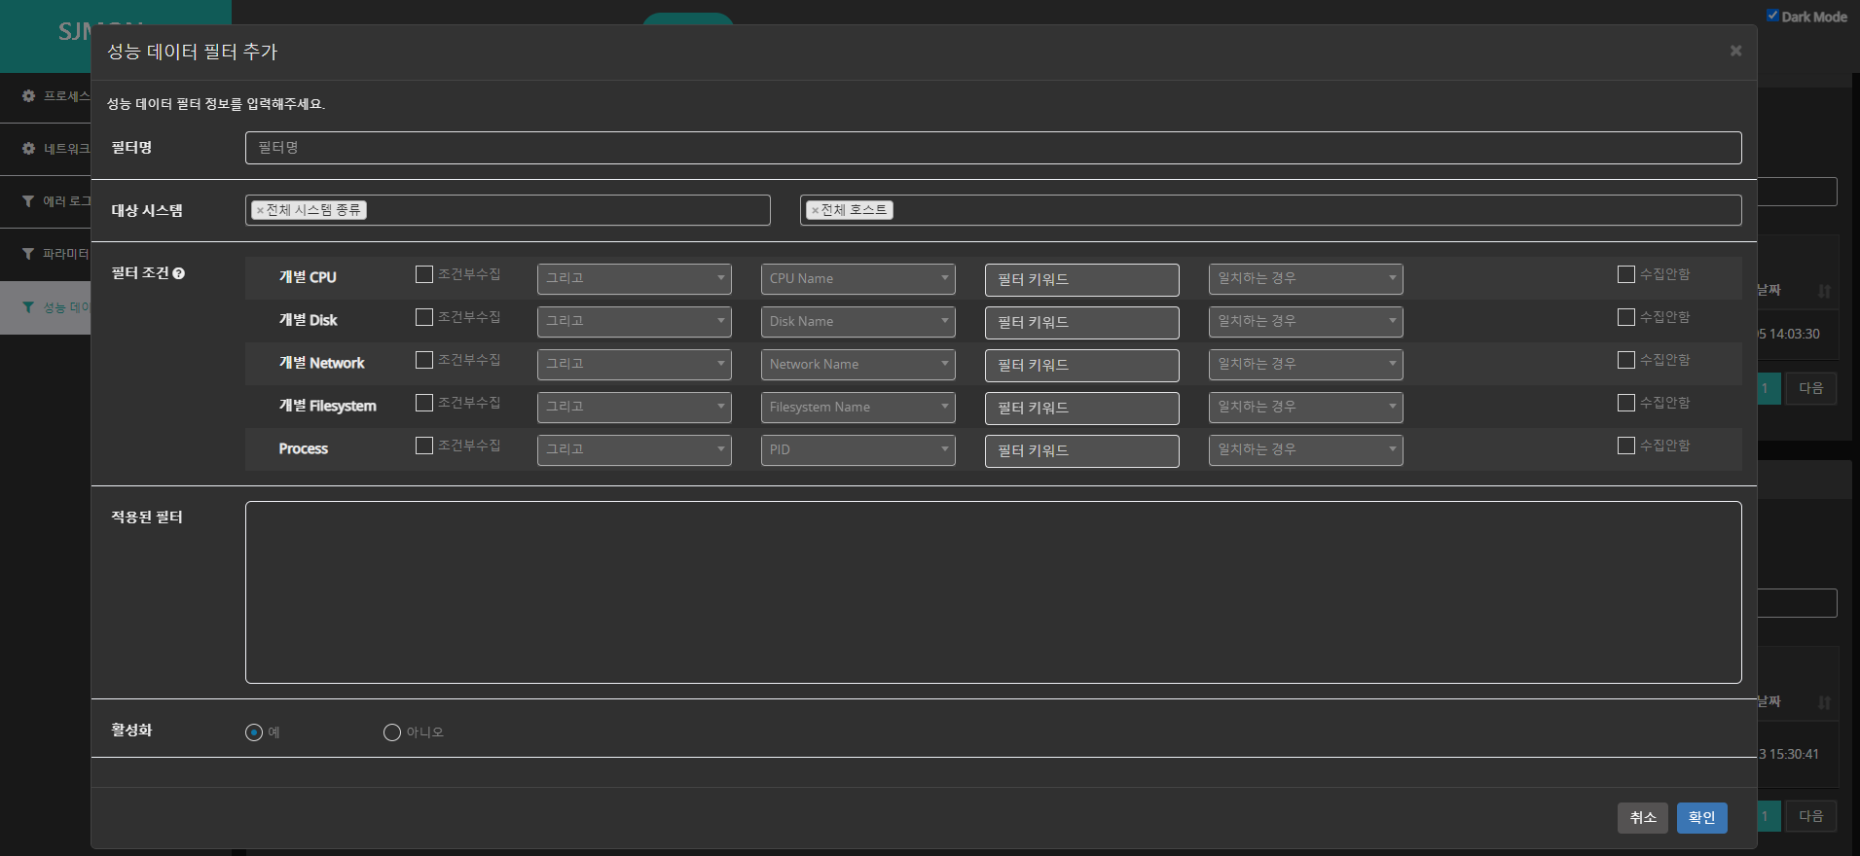The width and height of the screenshot is (1860, 856).
Task: Remove the 전체 시스템 종류 tag
Action: click(x=260, y=210)
